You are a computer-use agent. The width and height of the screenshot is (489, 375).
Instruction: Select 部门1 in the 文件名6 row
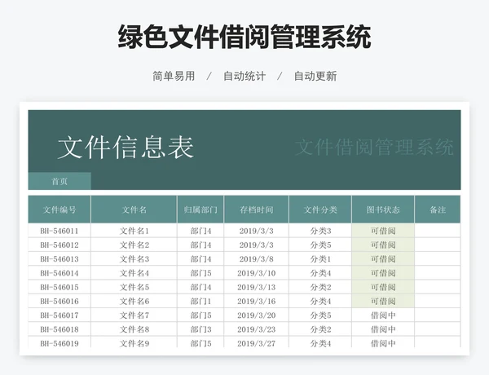200,301
